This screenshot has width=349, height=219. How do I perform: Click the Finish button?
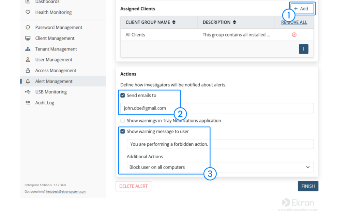click(x=308, y=186)
